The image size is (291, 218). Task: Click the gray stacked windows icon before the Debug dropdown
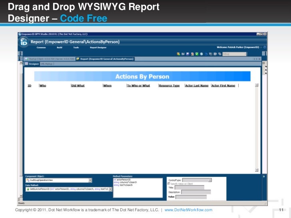coord(220,54)
